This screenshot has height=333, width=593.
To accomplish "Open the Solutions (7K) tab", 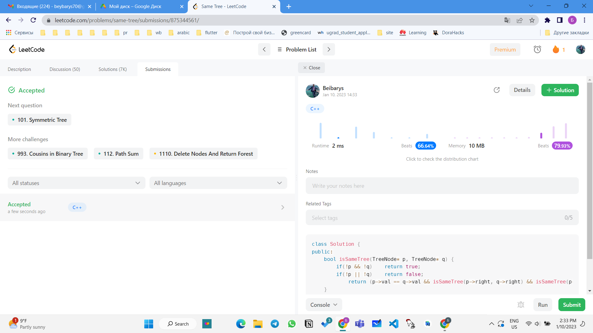I will (112, 69).
